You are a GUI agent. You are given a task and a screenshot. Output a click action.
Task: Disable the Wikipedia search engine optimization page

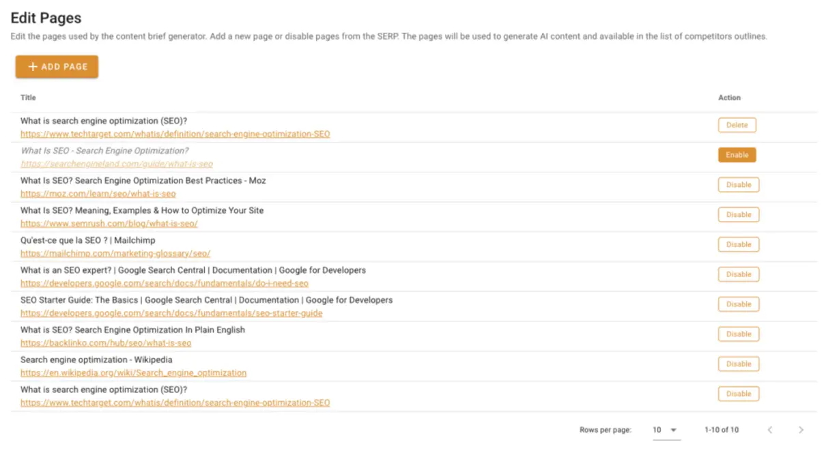click(x=738, y=364)
